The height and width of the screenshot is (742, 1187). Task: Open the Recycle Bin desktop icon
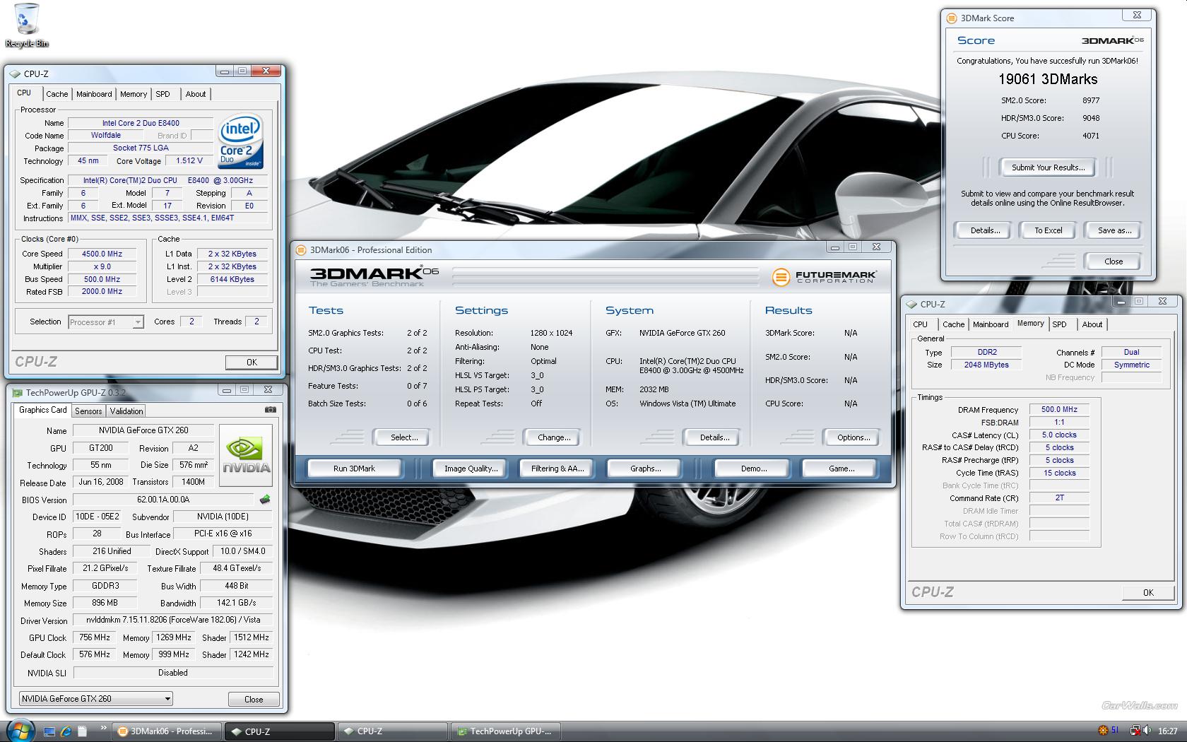[27, 25]
